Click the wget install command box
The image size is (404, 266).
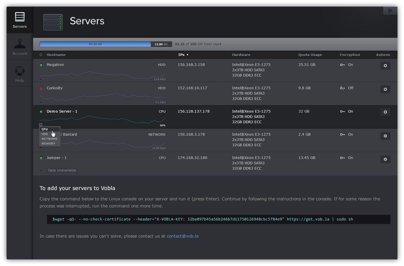tap(219, 219)
